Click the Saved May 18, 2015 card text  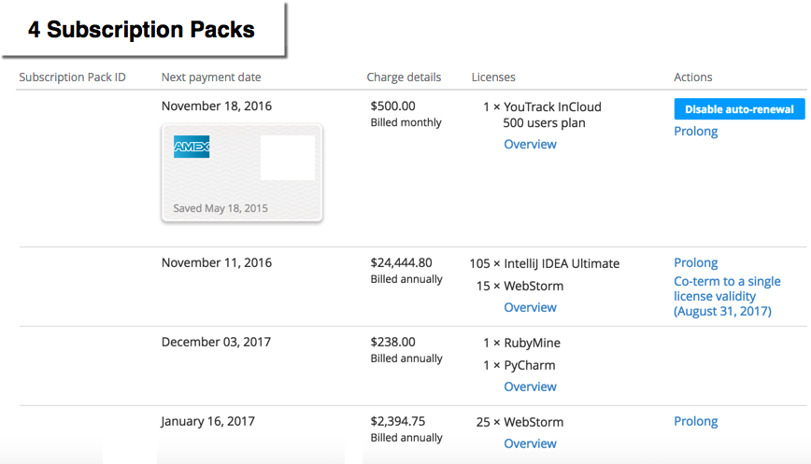tap(221, 208)
